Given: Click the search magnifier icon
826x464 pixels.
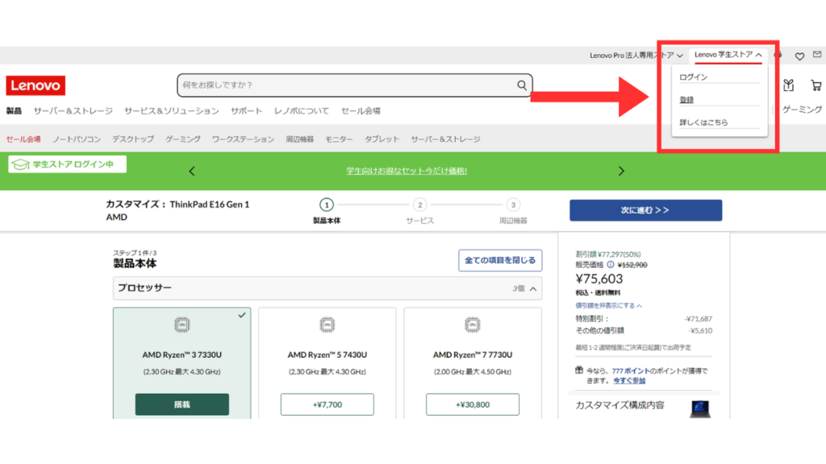Looking at the screenshot, I should point(523,85).
